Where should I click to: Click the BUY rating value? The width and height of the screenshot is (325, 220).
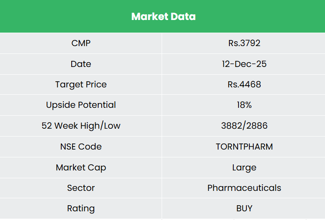point(244,208)
